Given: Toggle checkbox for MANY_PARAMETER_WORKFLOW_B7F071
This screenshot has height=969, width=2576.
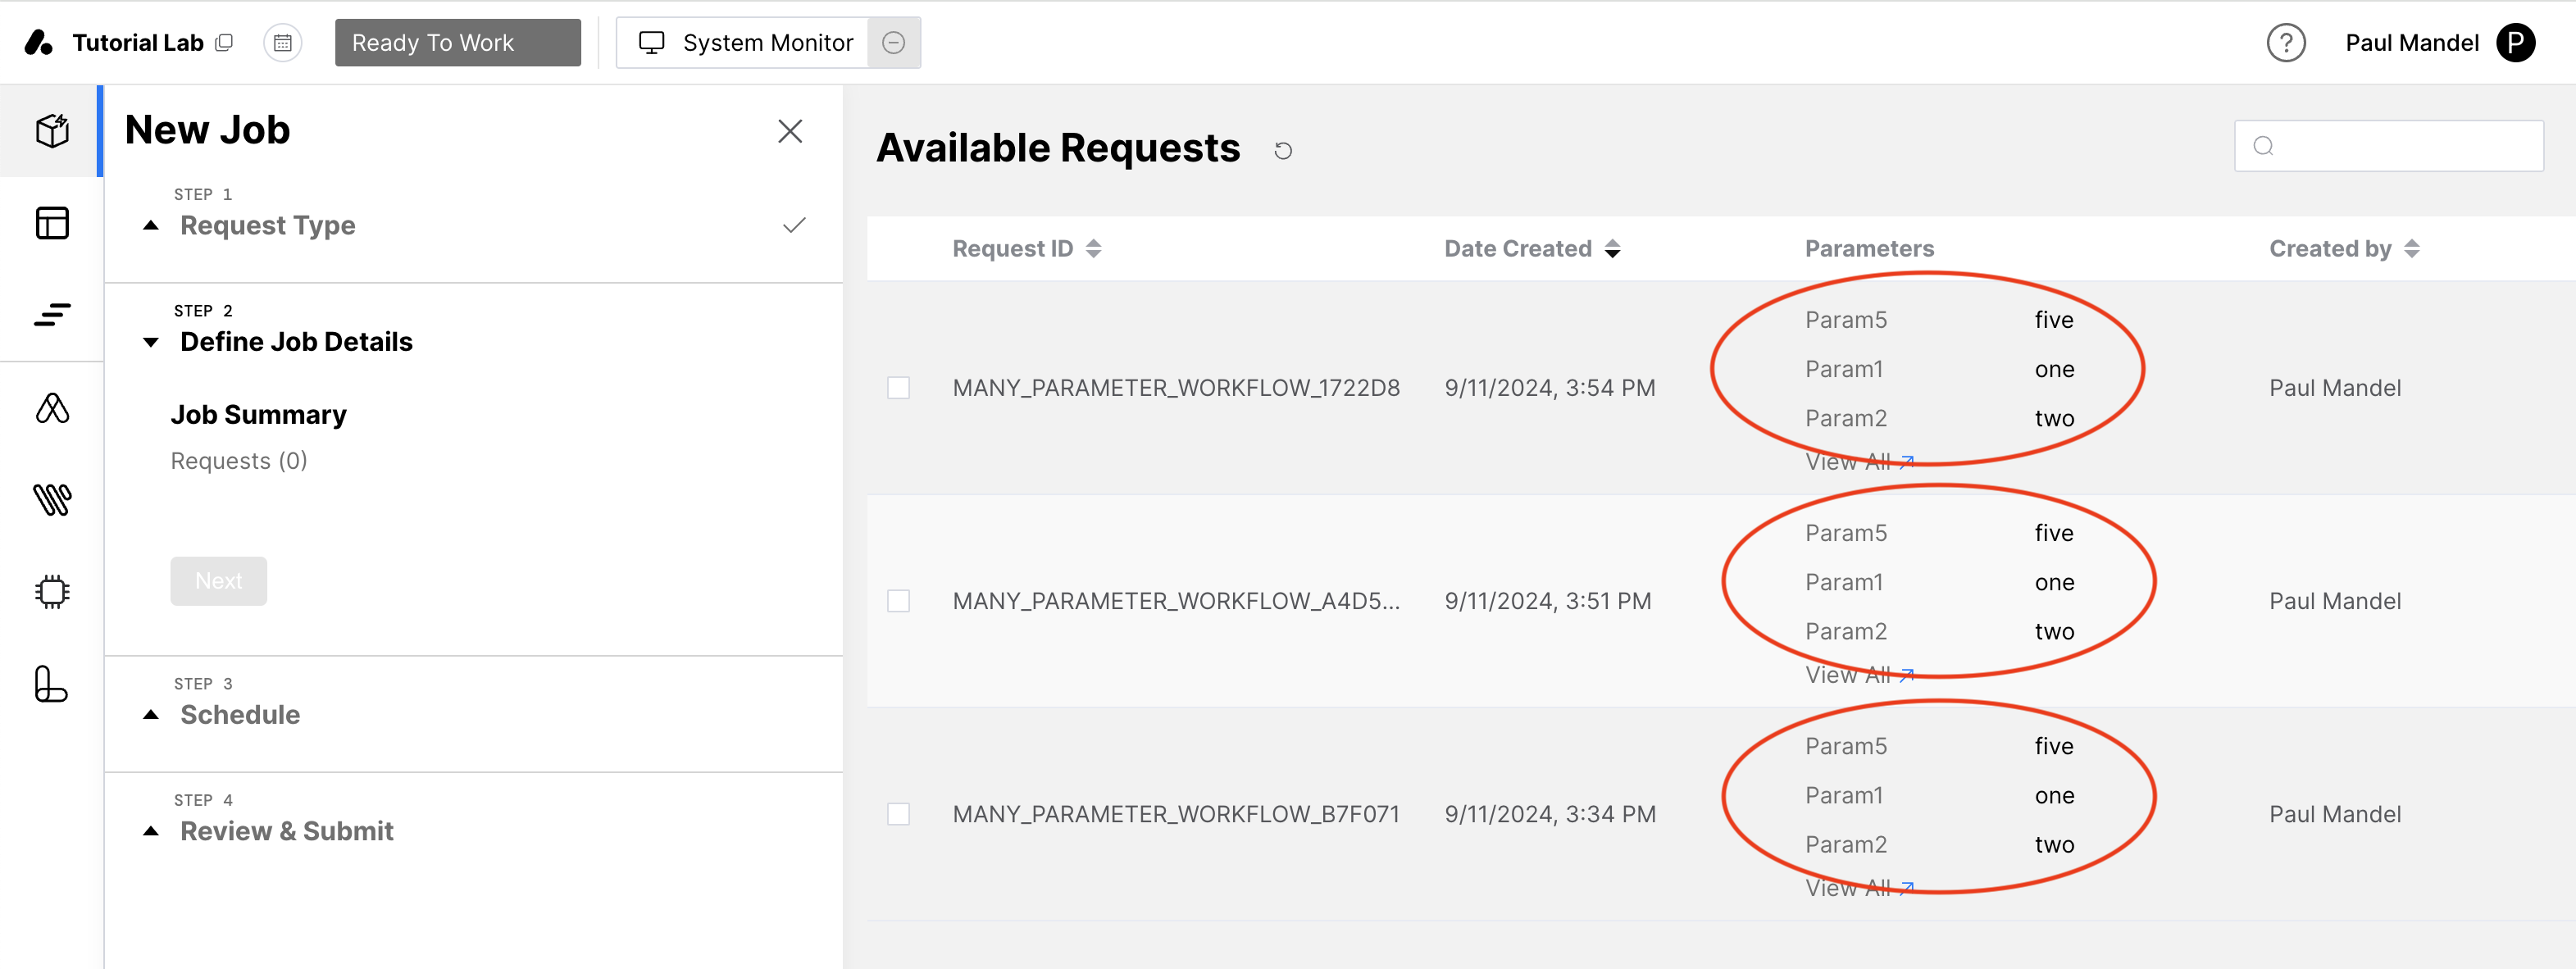Looking at the screenshot, I should click(x=899, y=813).
